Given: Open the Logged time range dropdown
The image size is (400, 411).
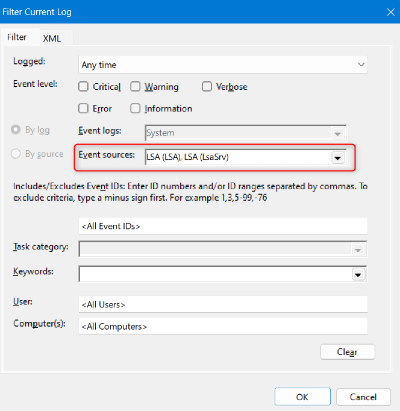Looking at the screenshot, I should pos(223,64).
